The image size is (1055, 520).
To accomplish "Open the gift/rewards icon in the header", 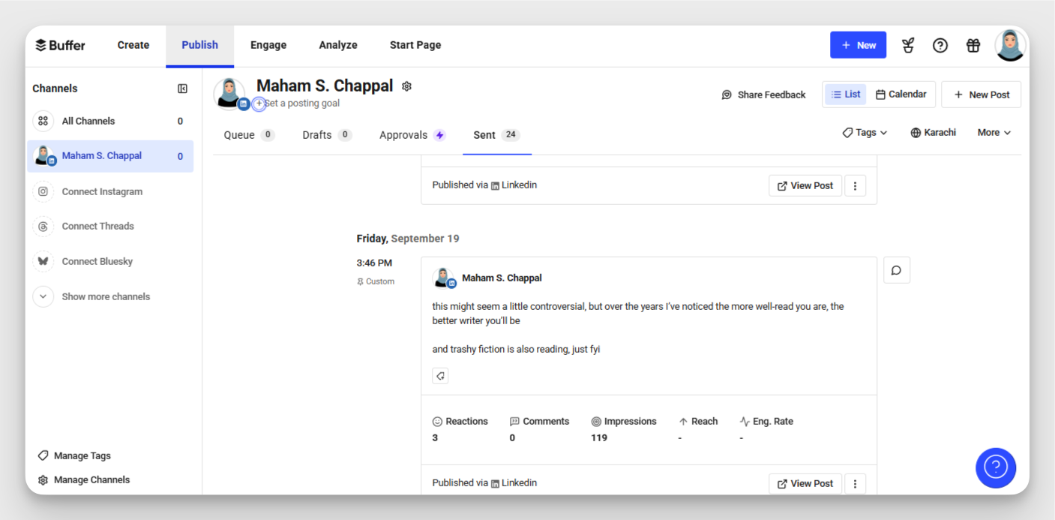I will [x=973, y=45].
